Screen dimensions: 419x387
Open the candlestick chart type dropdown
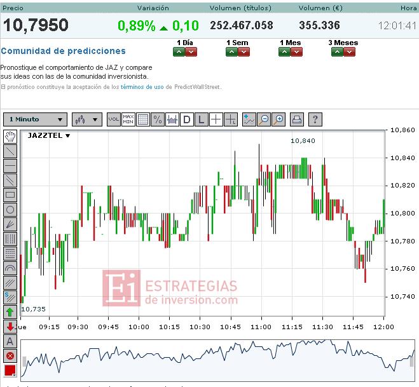click(87, 119)
